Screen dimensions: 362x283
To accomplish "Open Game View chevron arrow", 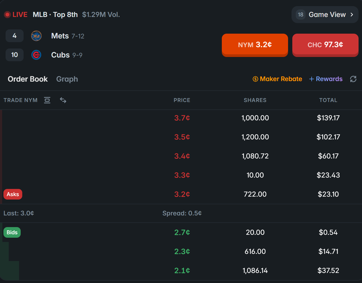I will click(x=352, y=15).
